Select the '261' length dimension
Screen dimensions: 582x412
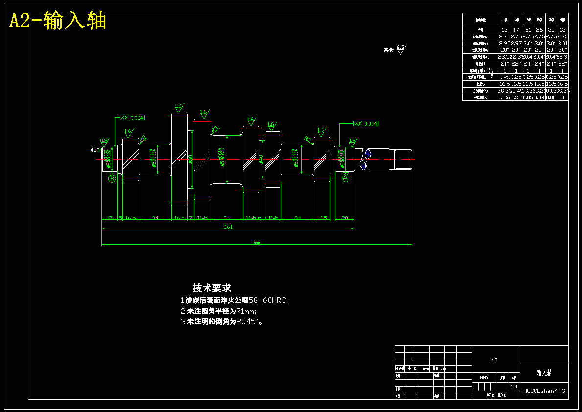coord(228,227)
